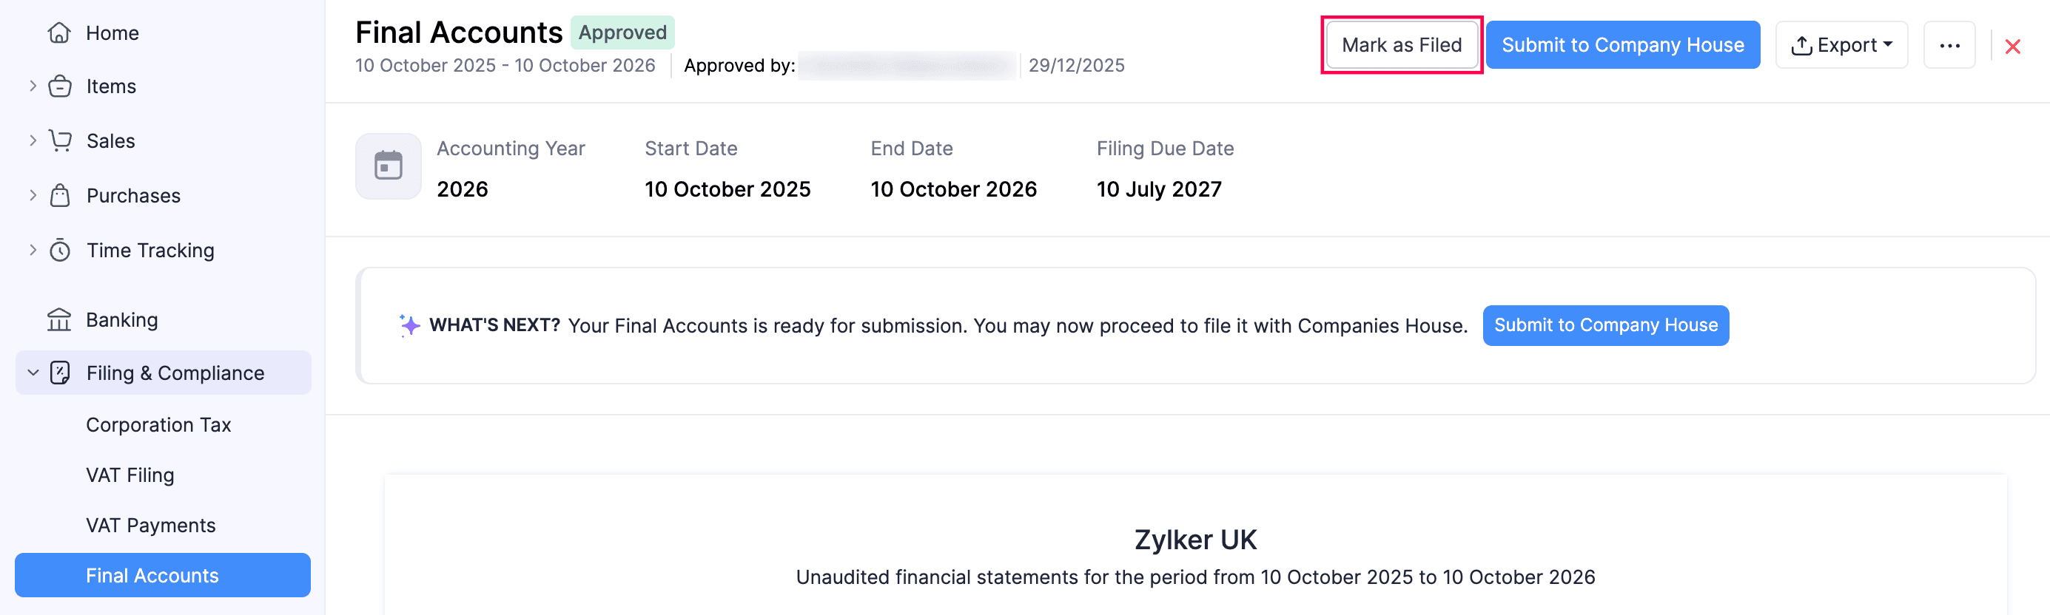Expand the Sales section chevron

click(32, 140)
